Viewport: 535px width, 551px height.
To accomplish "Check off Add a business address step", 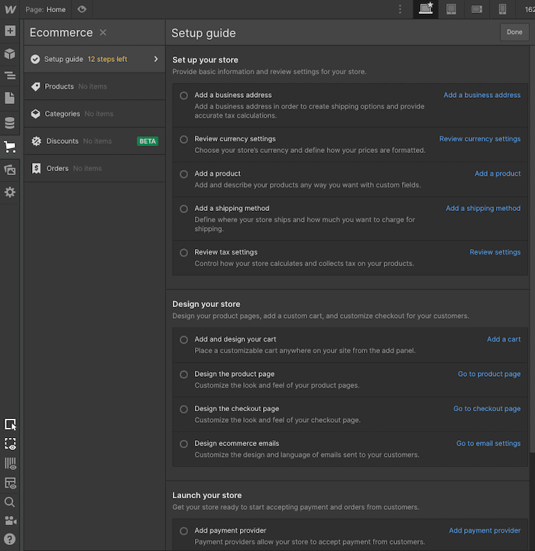I will [x=183, y=96].
